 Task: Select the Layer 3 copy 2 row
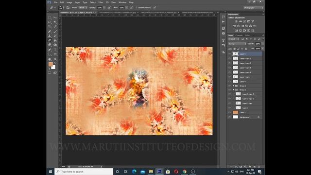click(x=245, y=99)
